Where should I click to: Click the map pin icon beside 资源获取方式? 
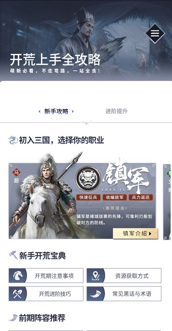(96, 275)
